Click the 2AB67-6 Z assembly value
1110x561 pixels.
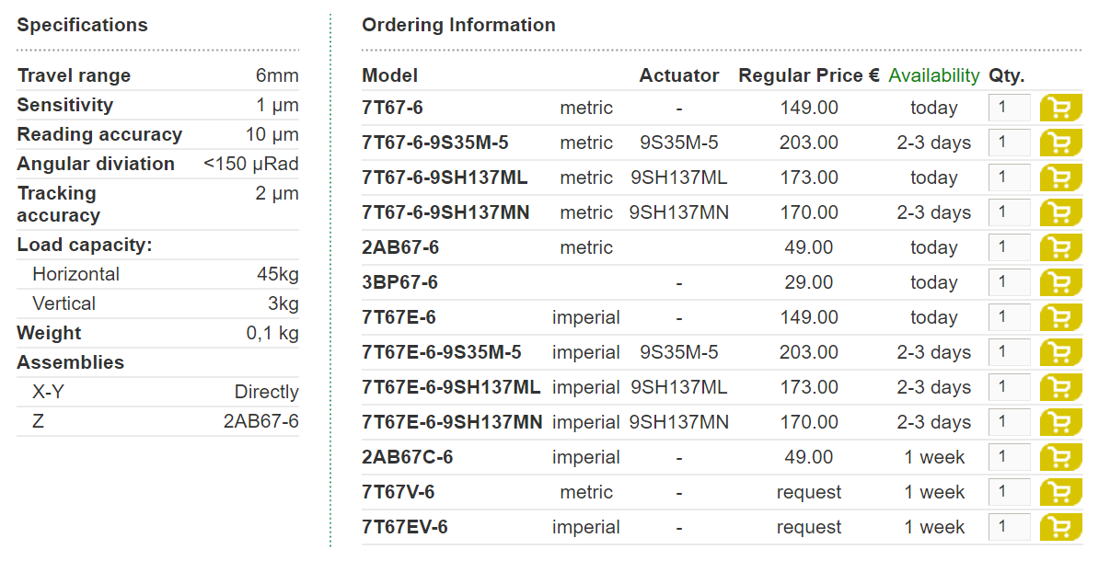(261, 421)
